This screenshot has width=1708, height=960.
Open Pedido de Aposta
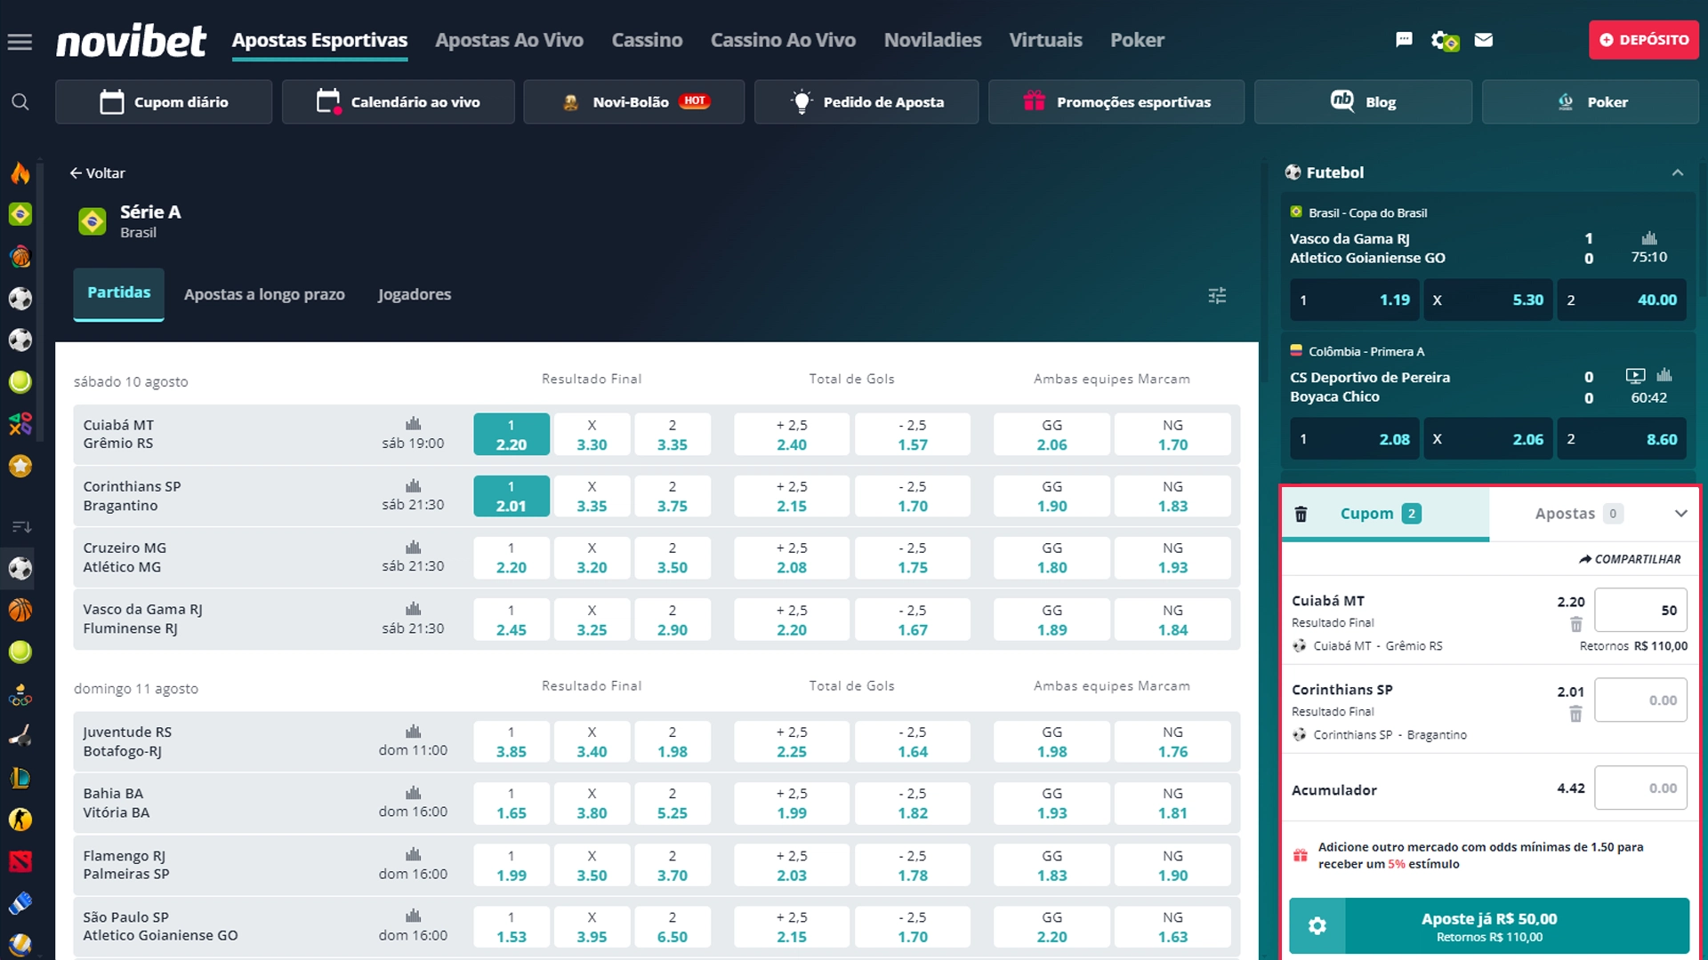866,102
